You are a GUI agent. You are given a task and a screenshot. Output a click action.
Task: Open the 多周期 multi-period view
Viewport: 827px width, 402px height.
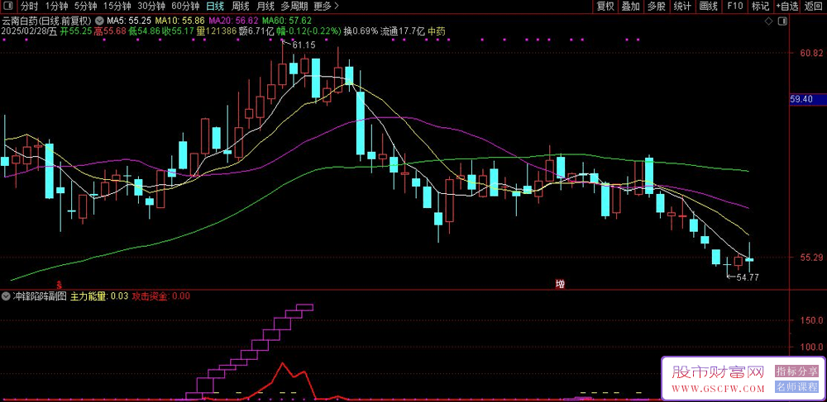pyautogui.click(x=294, y=7)
